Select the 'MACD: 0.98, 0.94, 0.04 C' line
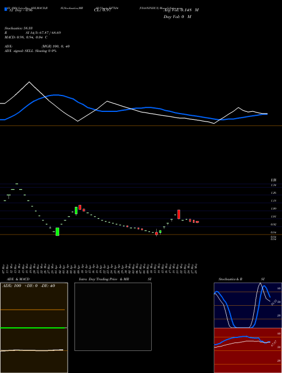 [x=26, y=37]
